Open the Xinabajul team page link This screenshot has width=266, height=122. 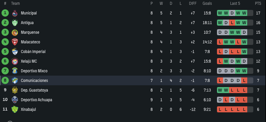tap(28, 110)
